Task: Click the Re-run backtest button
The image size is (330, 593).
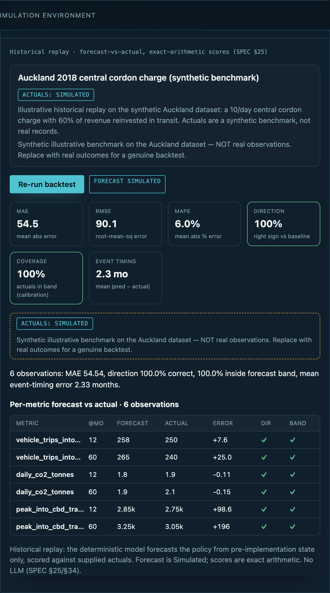Action: 47,184
